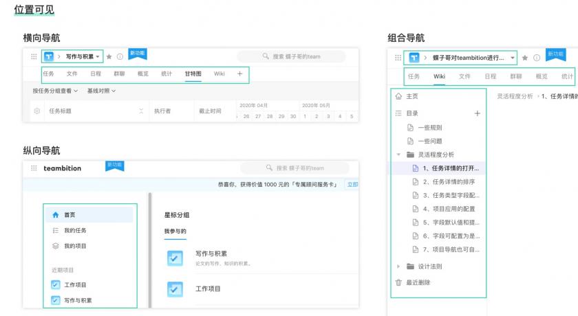The width and height of the screenshot is (578, 316).
Task: Open the app grid icon in horizontal navigation panel
Action: click(34, 56)
